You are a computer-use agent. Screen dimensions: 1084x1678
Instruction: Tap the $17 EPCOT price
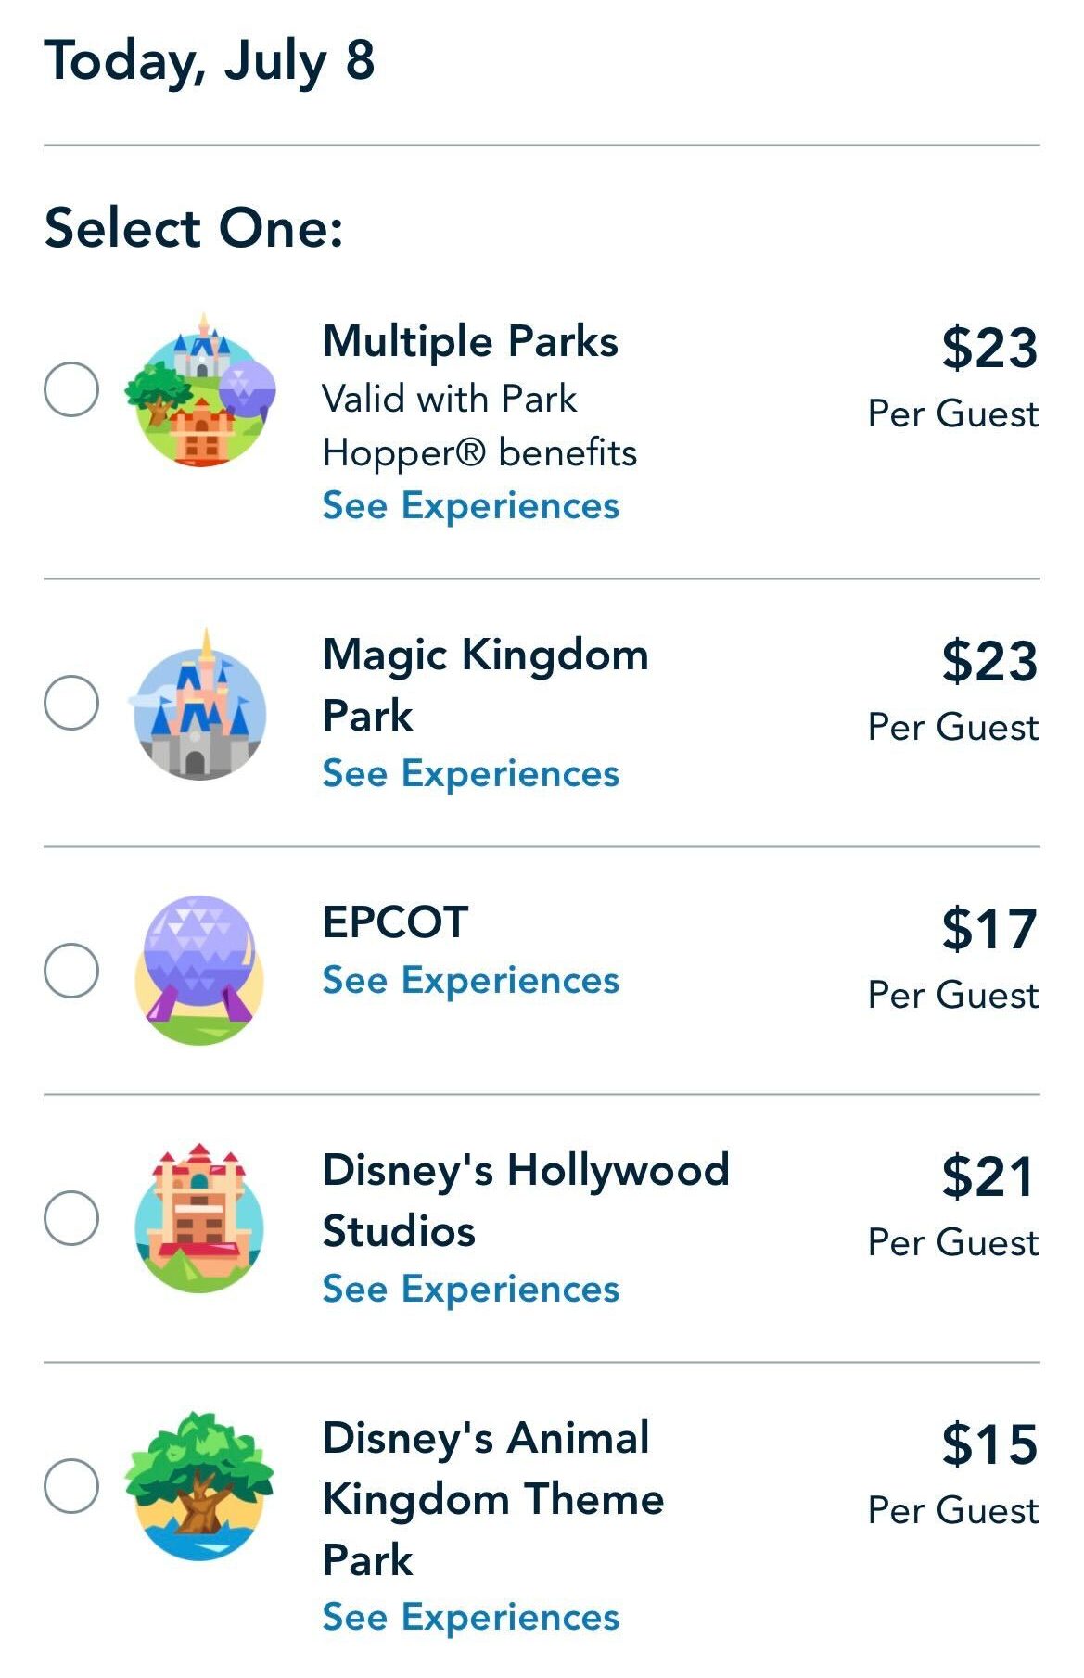point(988,929)
